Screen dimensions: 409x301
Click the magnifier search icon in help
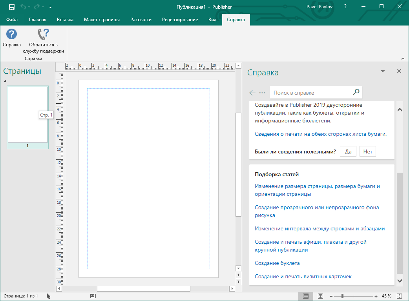356,92
